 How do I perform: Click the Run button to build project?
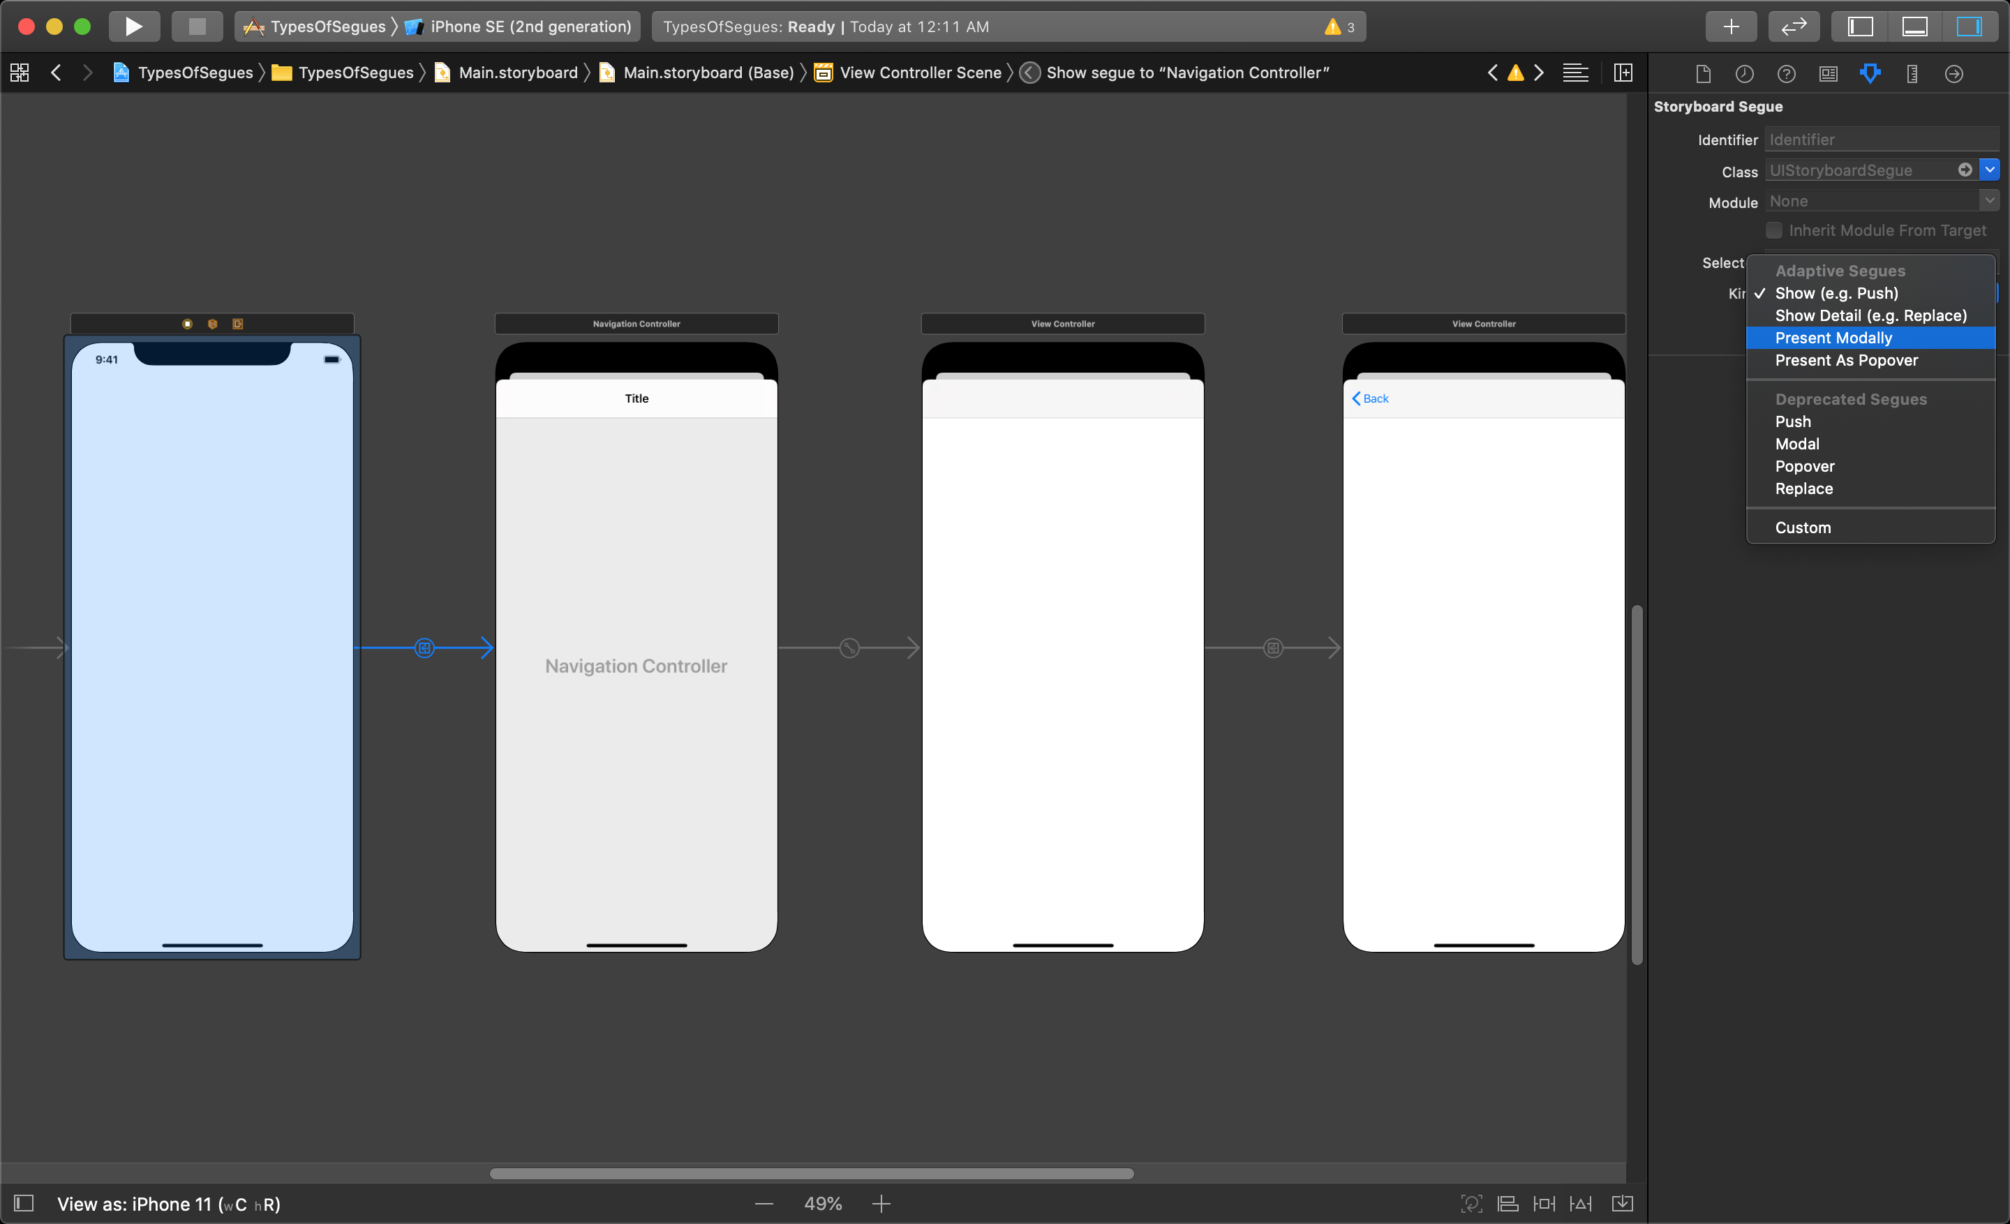point(132,24)
